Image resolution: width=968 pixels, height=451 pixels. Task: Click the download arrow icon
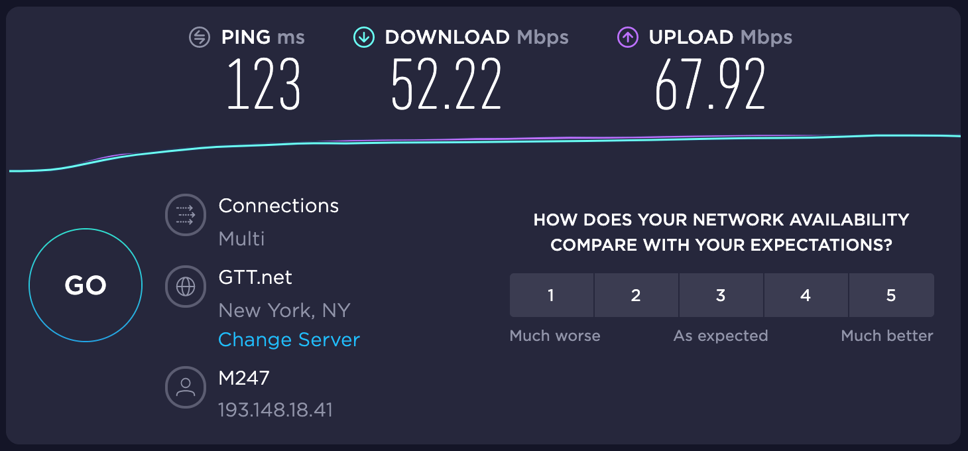[x=363, y=37]
